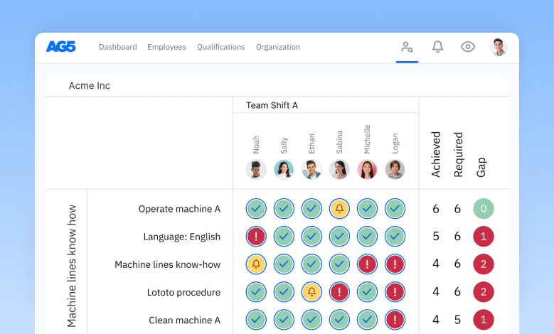Open the Organization menu item
This screenshot has height=334, width=554.
[277, 47]
